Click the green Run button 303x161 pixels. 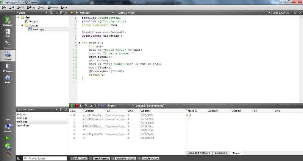pos(8,138)
